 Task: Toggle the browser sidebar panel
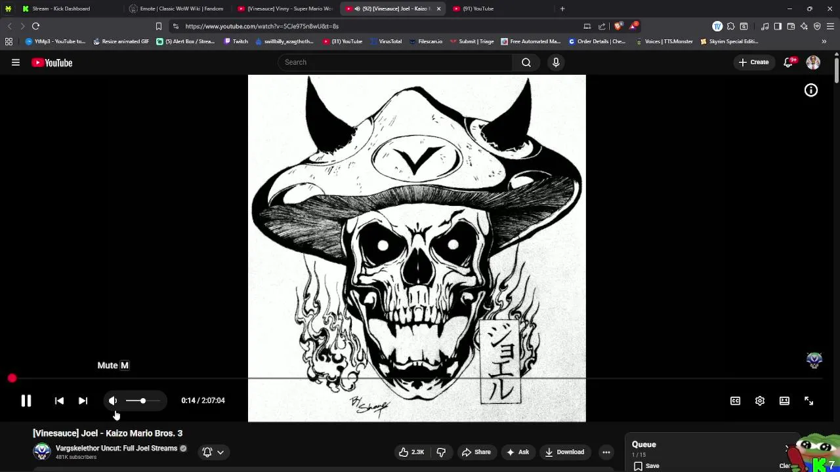778,26
